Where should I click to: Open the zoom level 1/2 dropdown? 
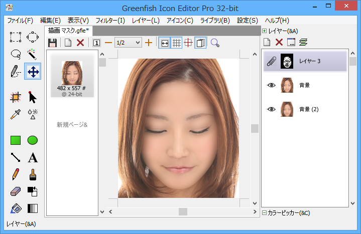[x=138, y=43]
